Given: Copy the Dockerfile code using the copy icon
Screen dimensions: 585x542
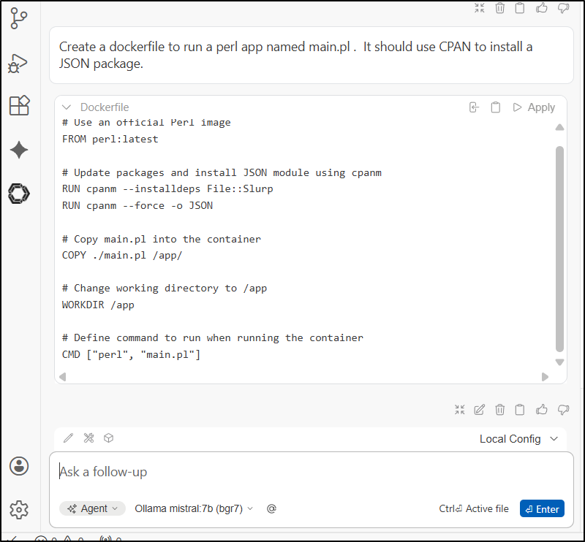Looking at the screenshot, I should tap(496, 107).
